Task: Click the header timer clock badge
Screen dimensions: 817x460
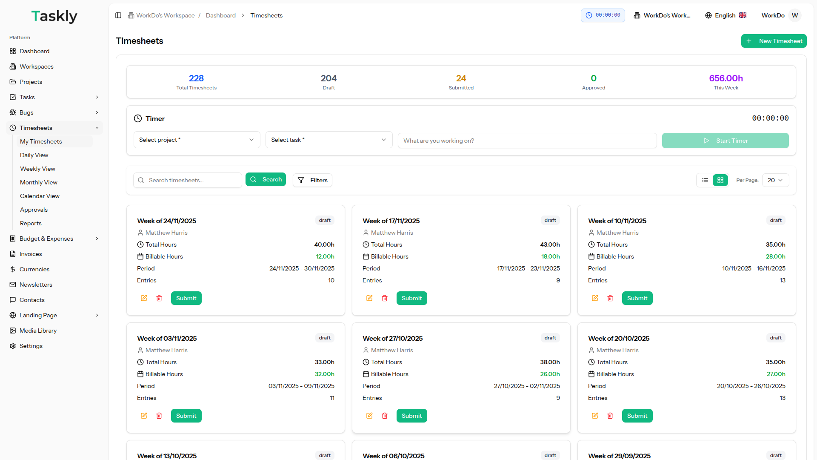Action: (x=603, y=15)
